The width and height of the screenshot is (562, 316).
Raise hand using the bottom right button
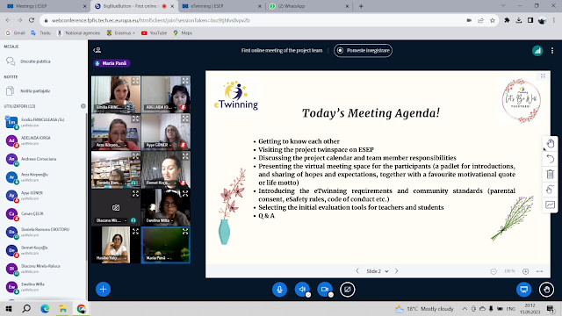[546, 290]
